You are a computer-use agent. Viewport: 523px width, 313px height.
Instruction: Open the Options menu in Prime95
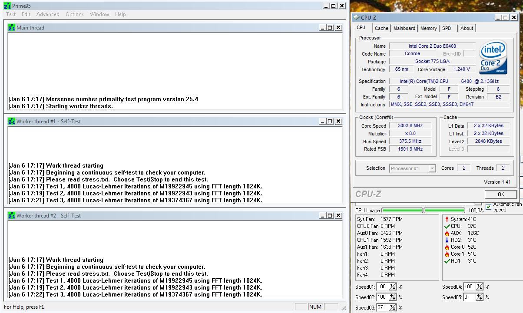pyautogui.click(x=75, y=14)
